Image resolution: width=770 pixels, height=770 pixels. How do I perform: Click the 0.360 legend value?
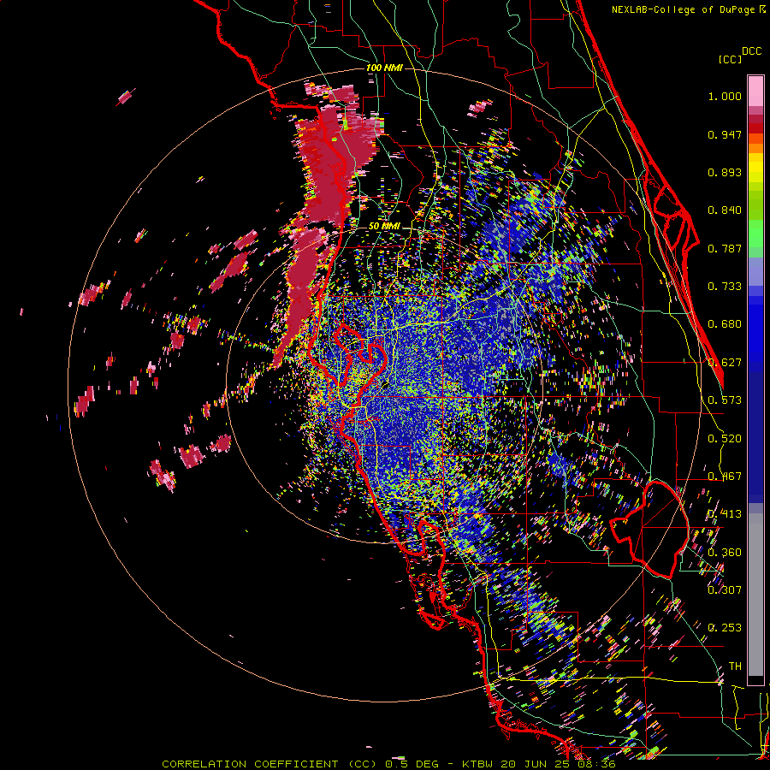pos(725,553)
